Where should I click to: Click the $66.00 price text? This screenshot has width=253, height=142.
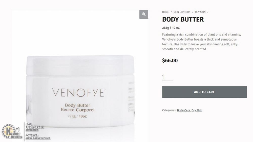tap(170, 61)
